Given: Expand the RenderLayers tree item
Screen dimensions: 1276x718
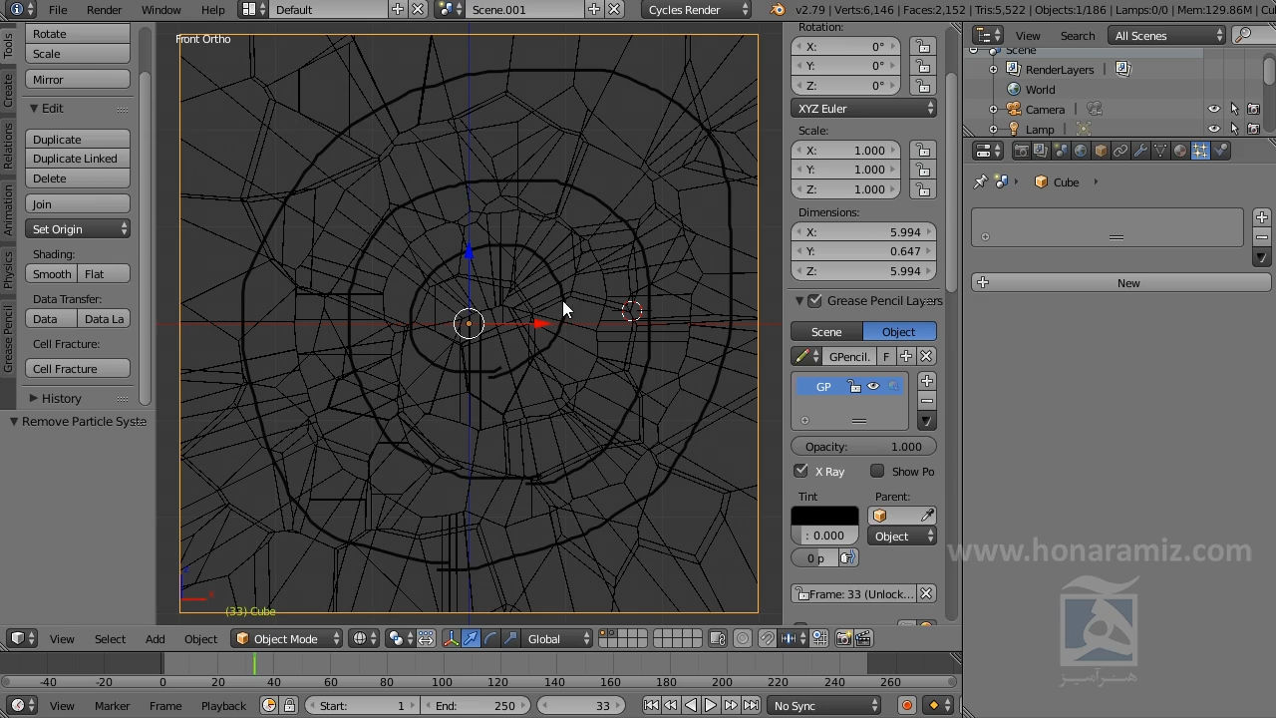Looking at the screenshot, I should (993, 70).
